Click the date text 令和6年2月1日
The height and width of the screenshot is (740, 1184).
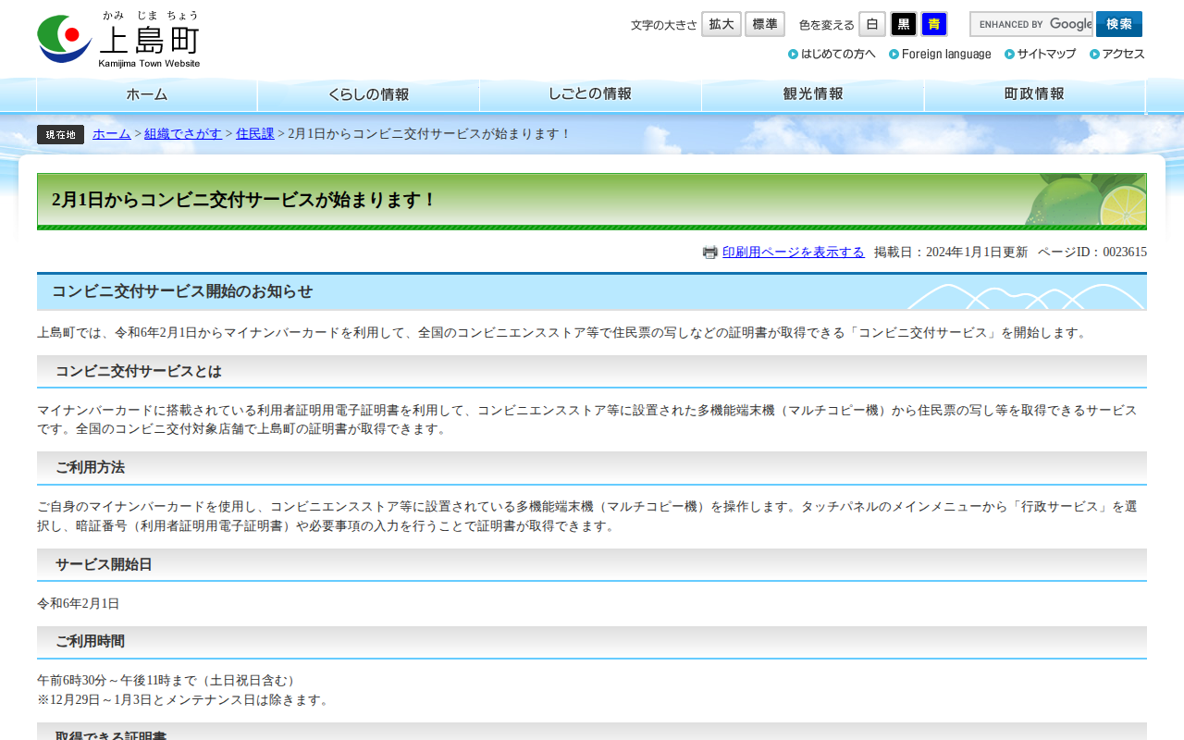pos(79,604)
